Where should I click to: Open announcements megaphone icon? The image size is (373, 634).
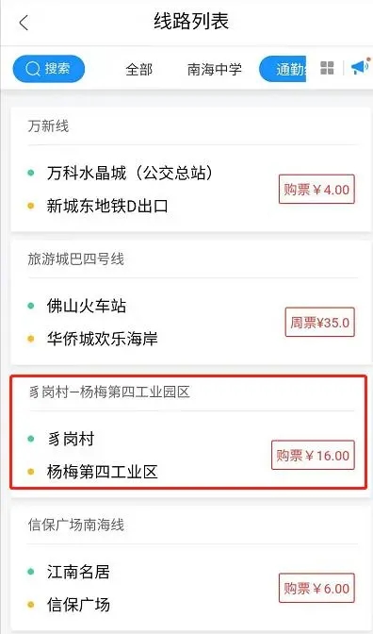[x=359, y=67]
